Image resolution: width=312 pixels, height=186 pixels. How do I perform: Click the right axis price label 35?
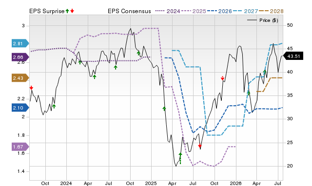[290, 95]
